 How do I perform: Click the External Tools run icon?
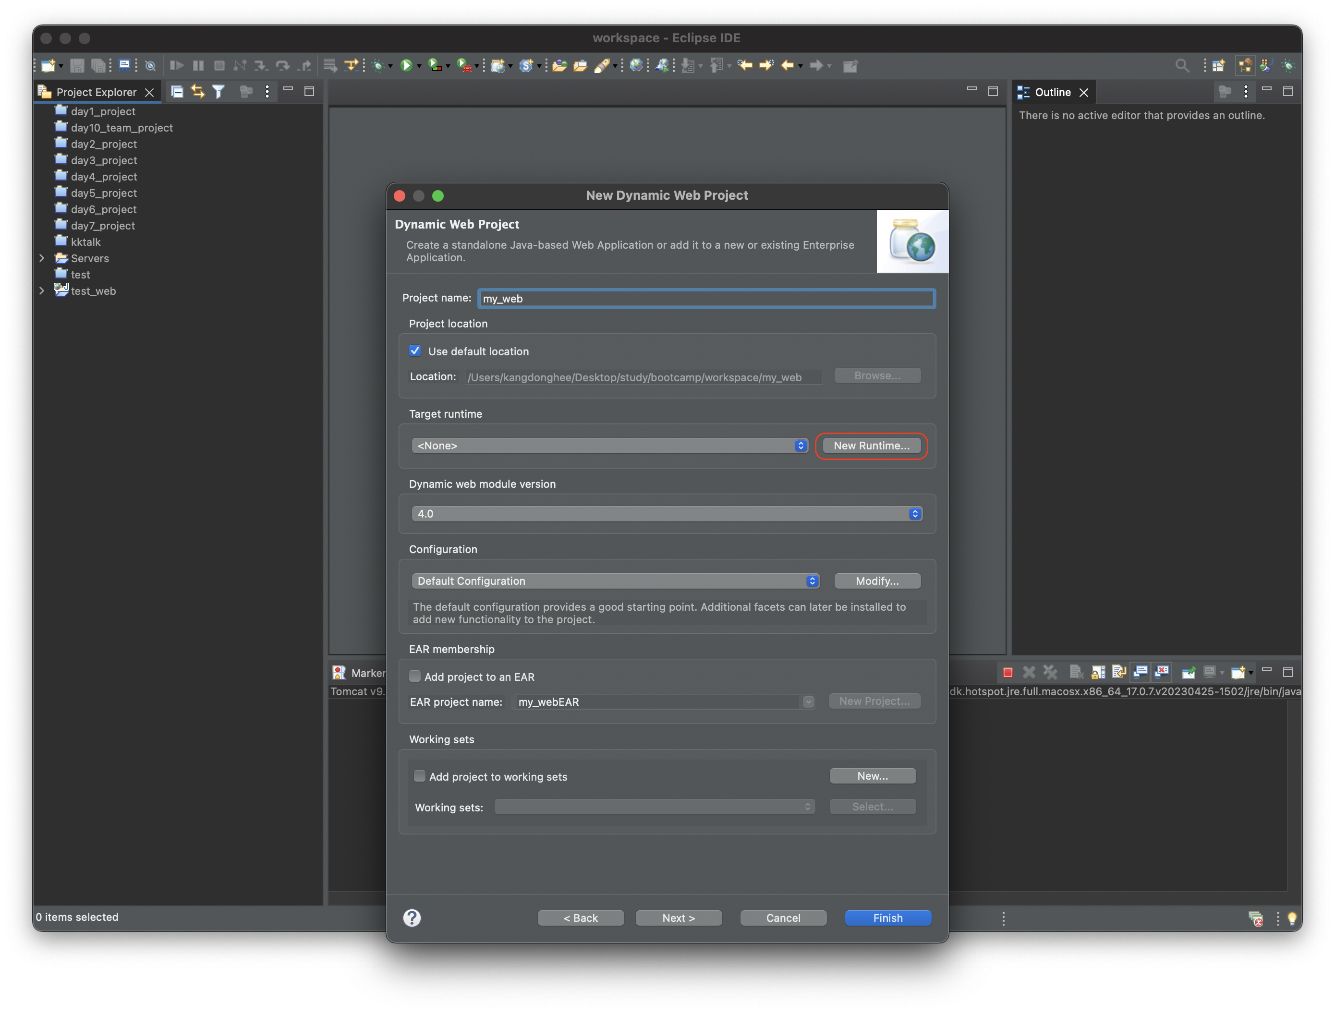[464, 66]
